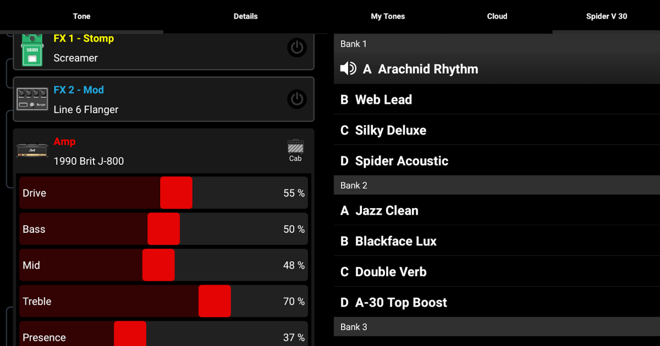Click the Line 6 Flanger pedal icon
Screen dimensions: 660x346
pyautogui.click(x=32, y=99)
